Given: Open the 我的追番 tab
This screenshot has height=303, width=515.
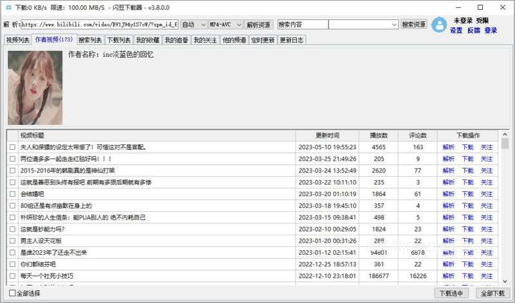Looking at the screenshot, I should click(x=176, y=40).
